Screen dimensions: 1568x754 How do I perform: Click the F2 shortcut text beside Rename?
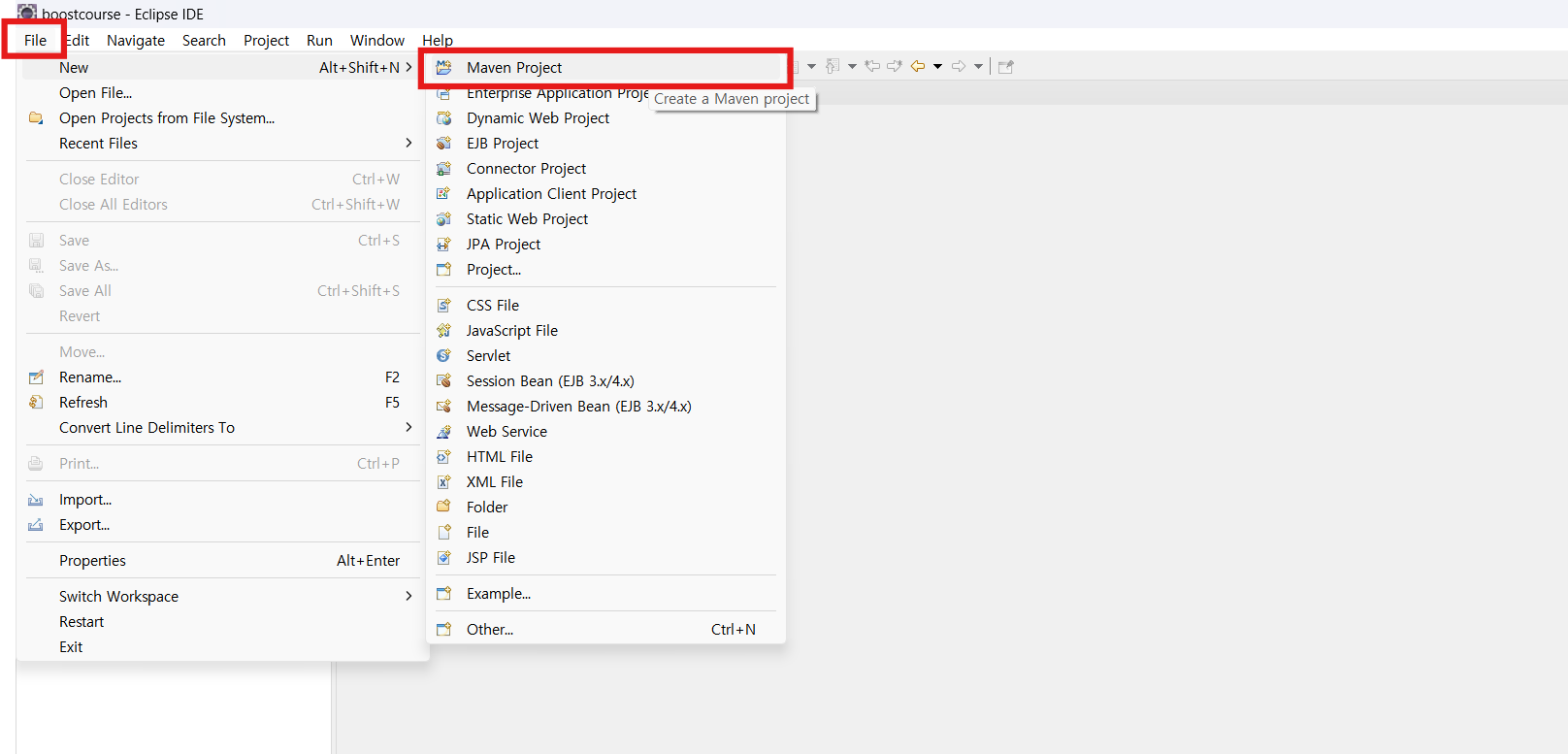392,377
